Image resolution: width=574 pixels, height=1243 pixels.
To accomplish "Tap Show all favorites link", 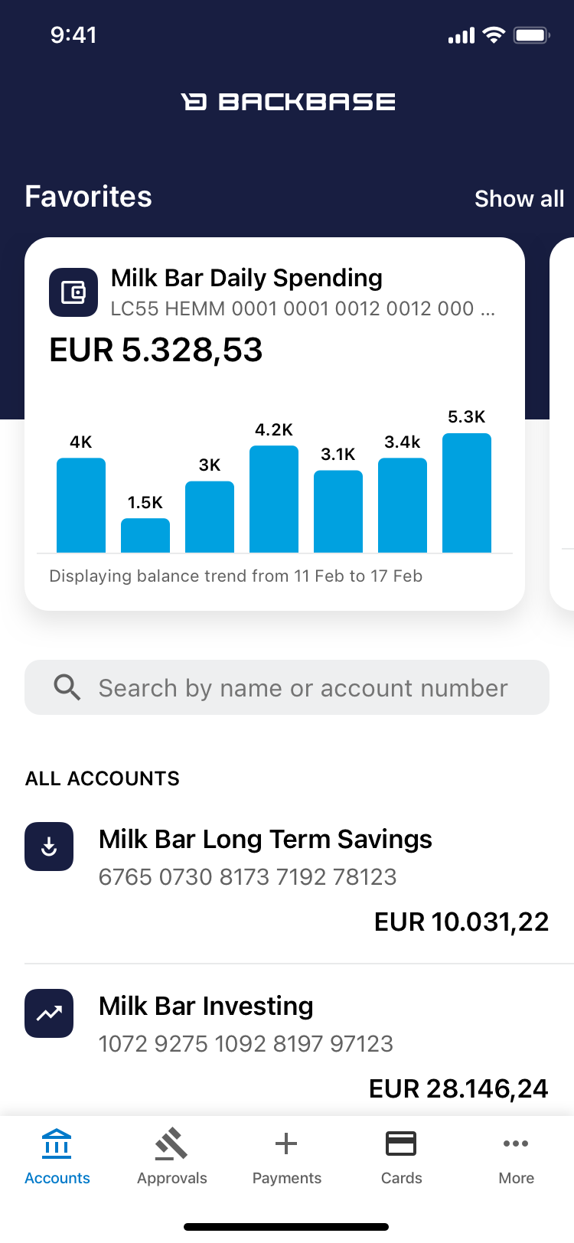I will (519, 199).
